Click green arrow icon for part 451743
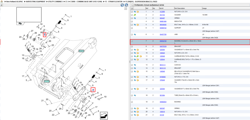This screenshot has width=250, height=120. tap(135, 15)
